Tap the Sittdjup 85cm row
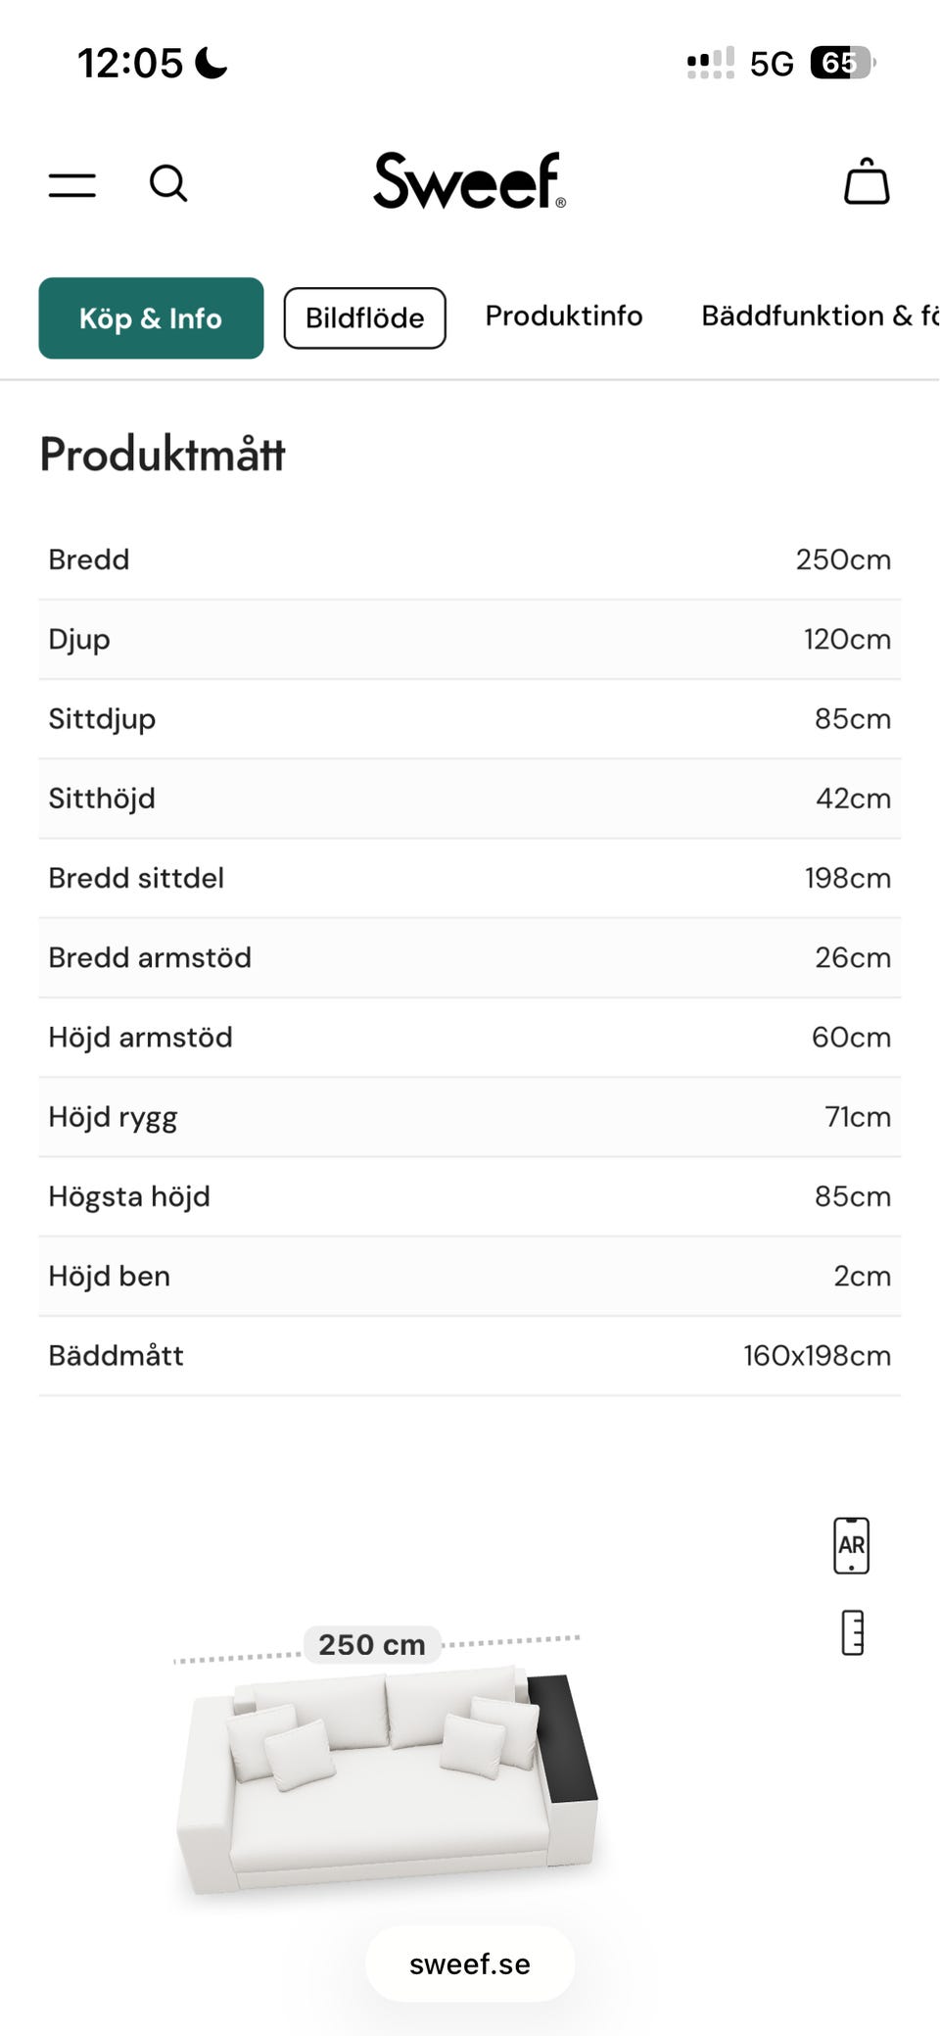 [470, 718]
